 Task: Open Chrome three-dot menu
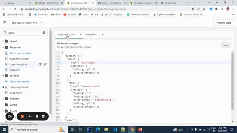[x=233, y=9]
